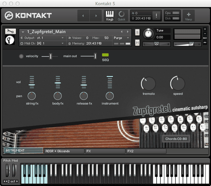211x186 pixels.
Task: Click the Tune knob
Action: click(x=148, y=34)
